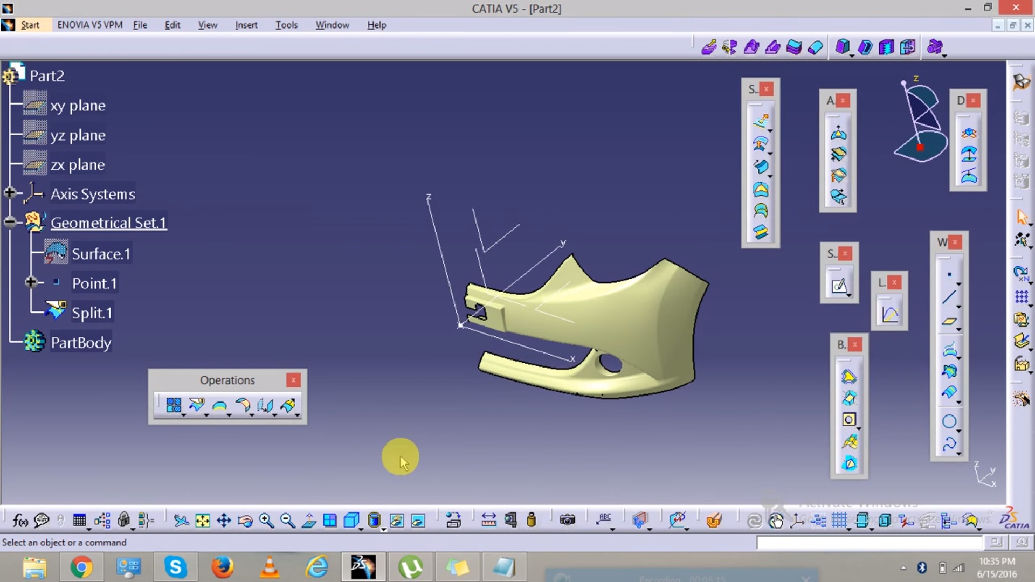Image resolution: width=1035 pixels, height=582 pixels.
Task: Open the Insert menu
Action: [x=246, y=25]
